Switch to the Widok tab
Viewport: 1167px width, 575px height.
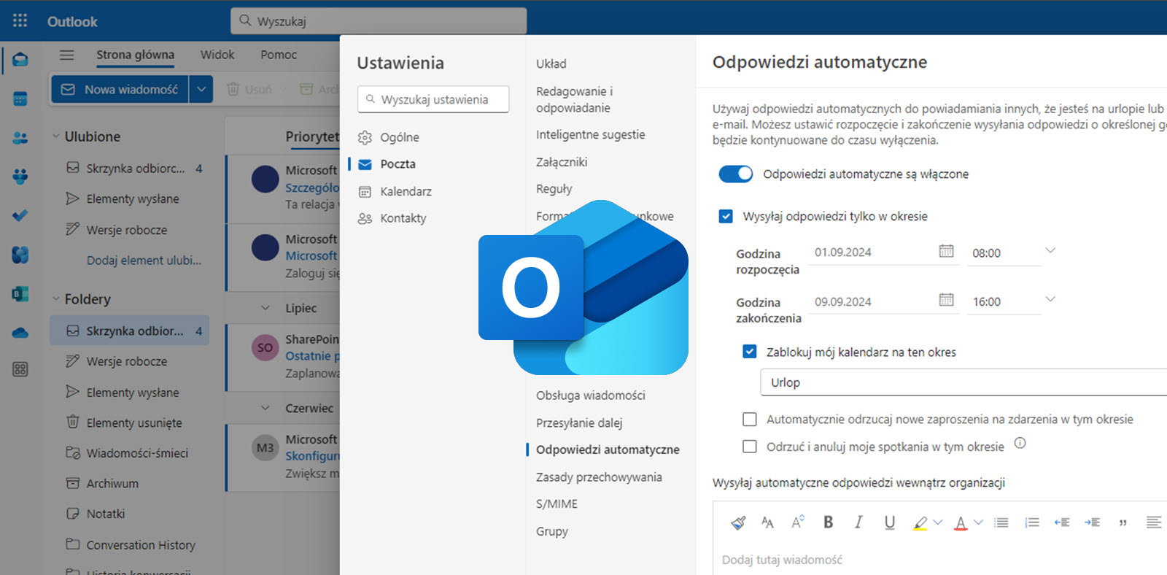217,55
